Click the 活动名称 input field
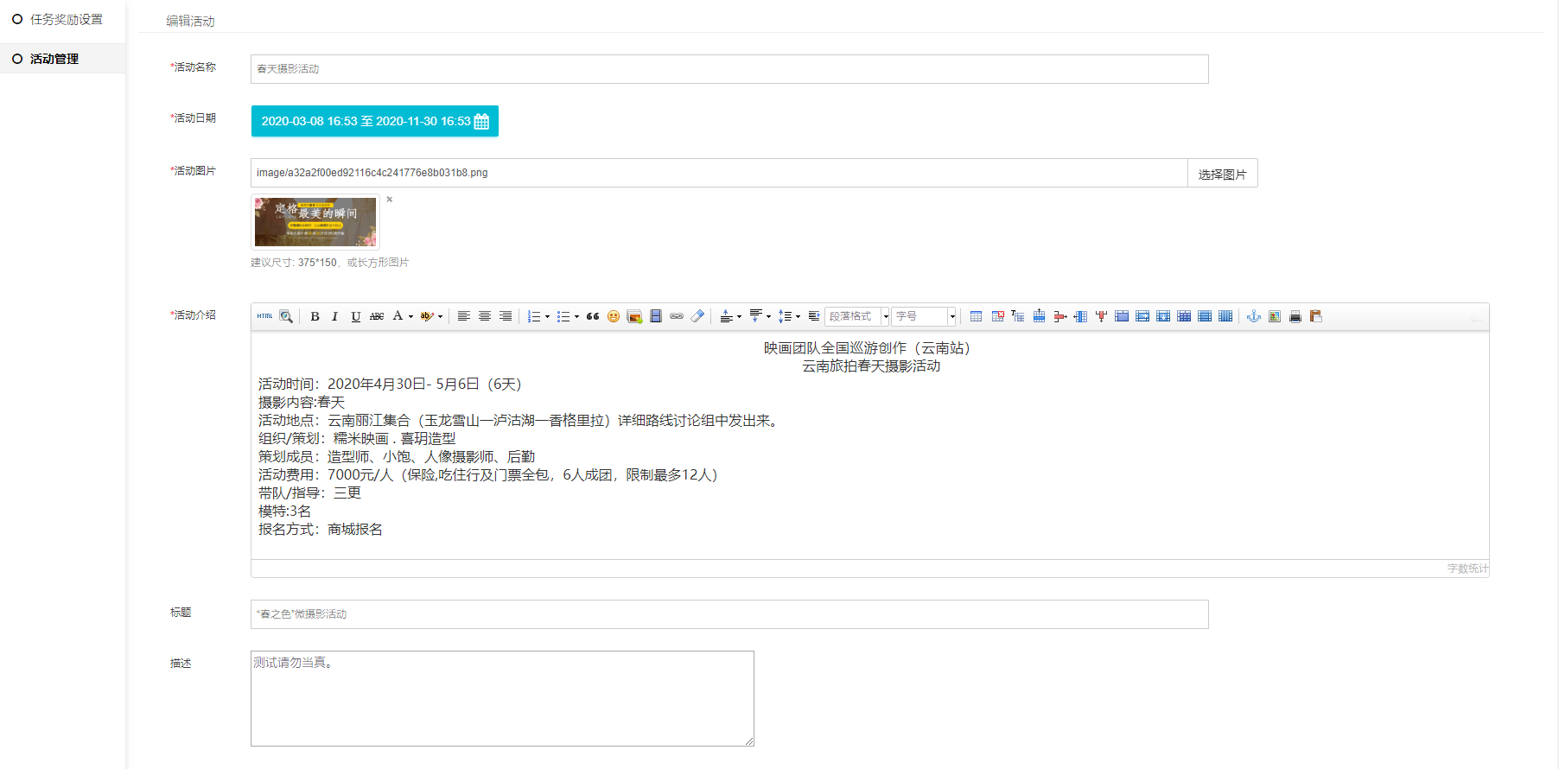Viewport: 1559px width, 769px height. point(729,69)
